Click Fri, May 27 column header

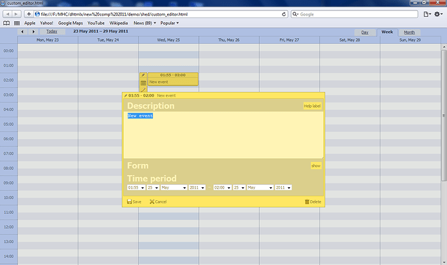290,40
